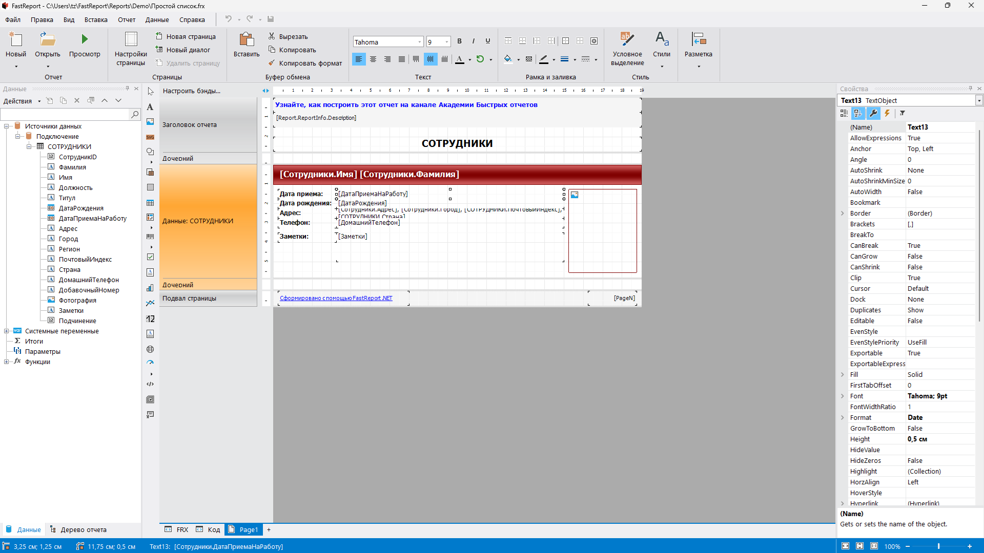Open the Tahoma font name dropdown
Viewport: 984px width, 553px height.
tap(420, 42)
